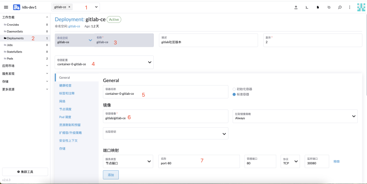Select Deployments in the sidebar

[25, 38]
